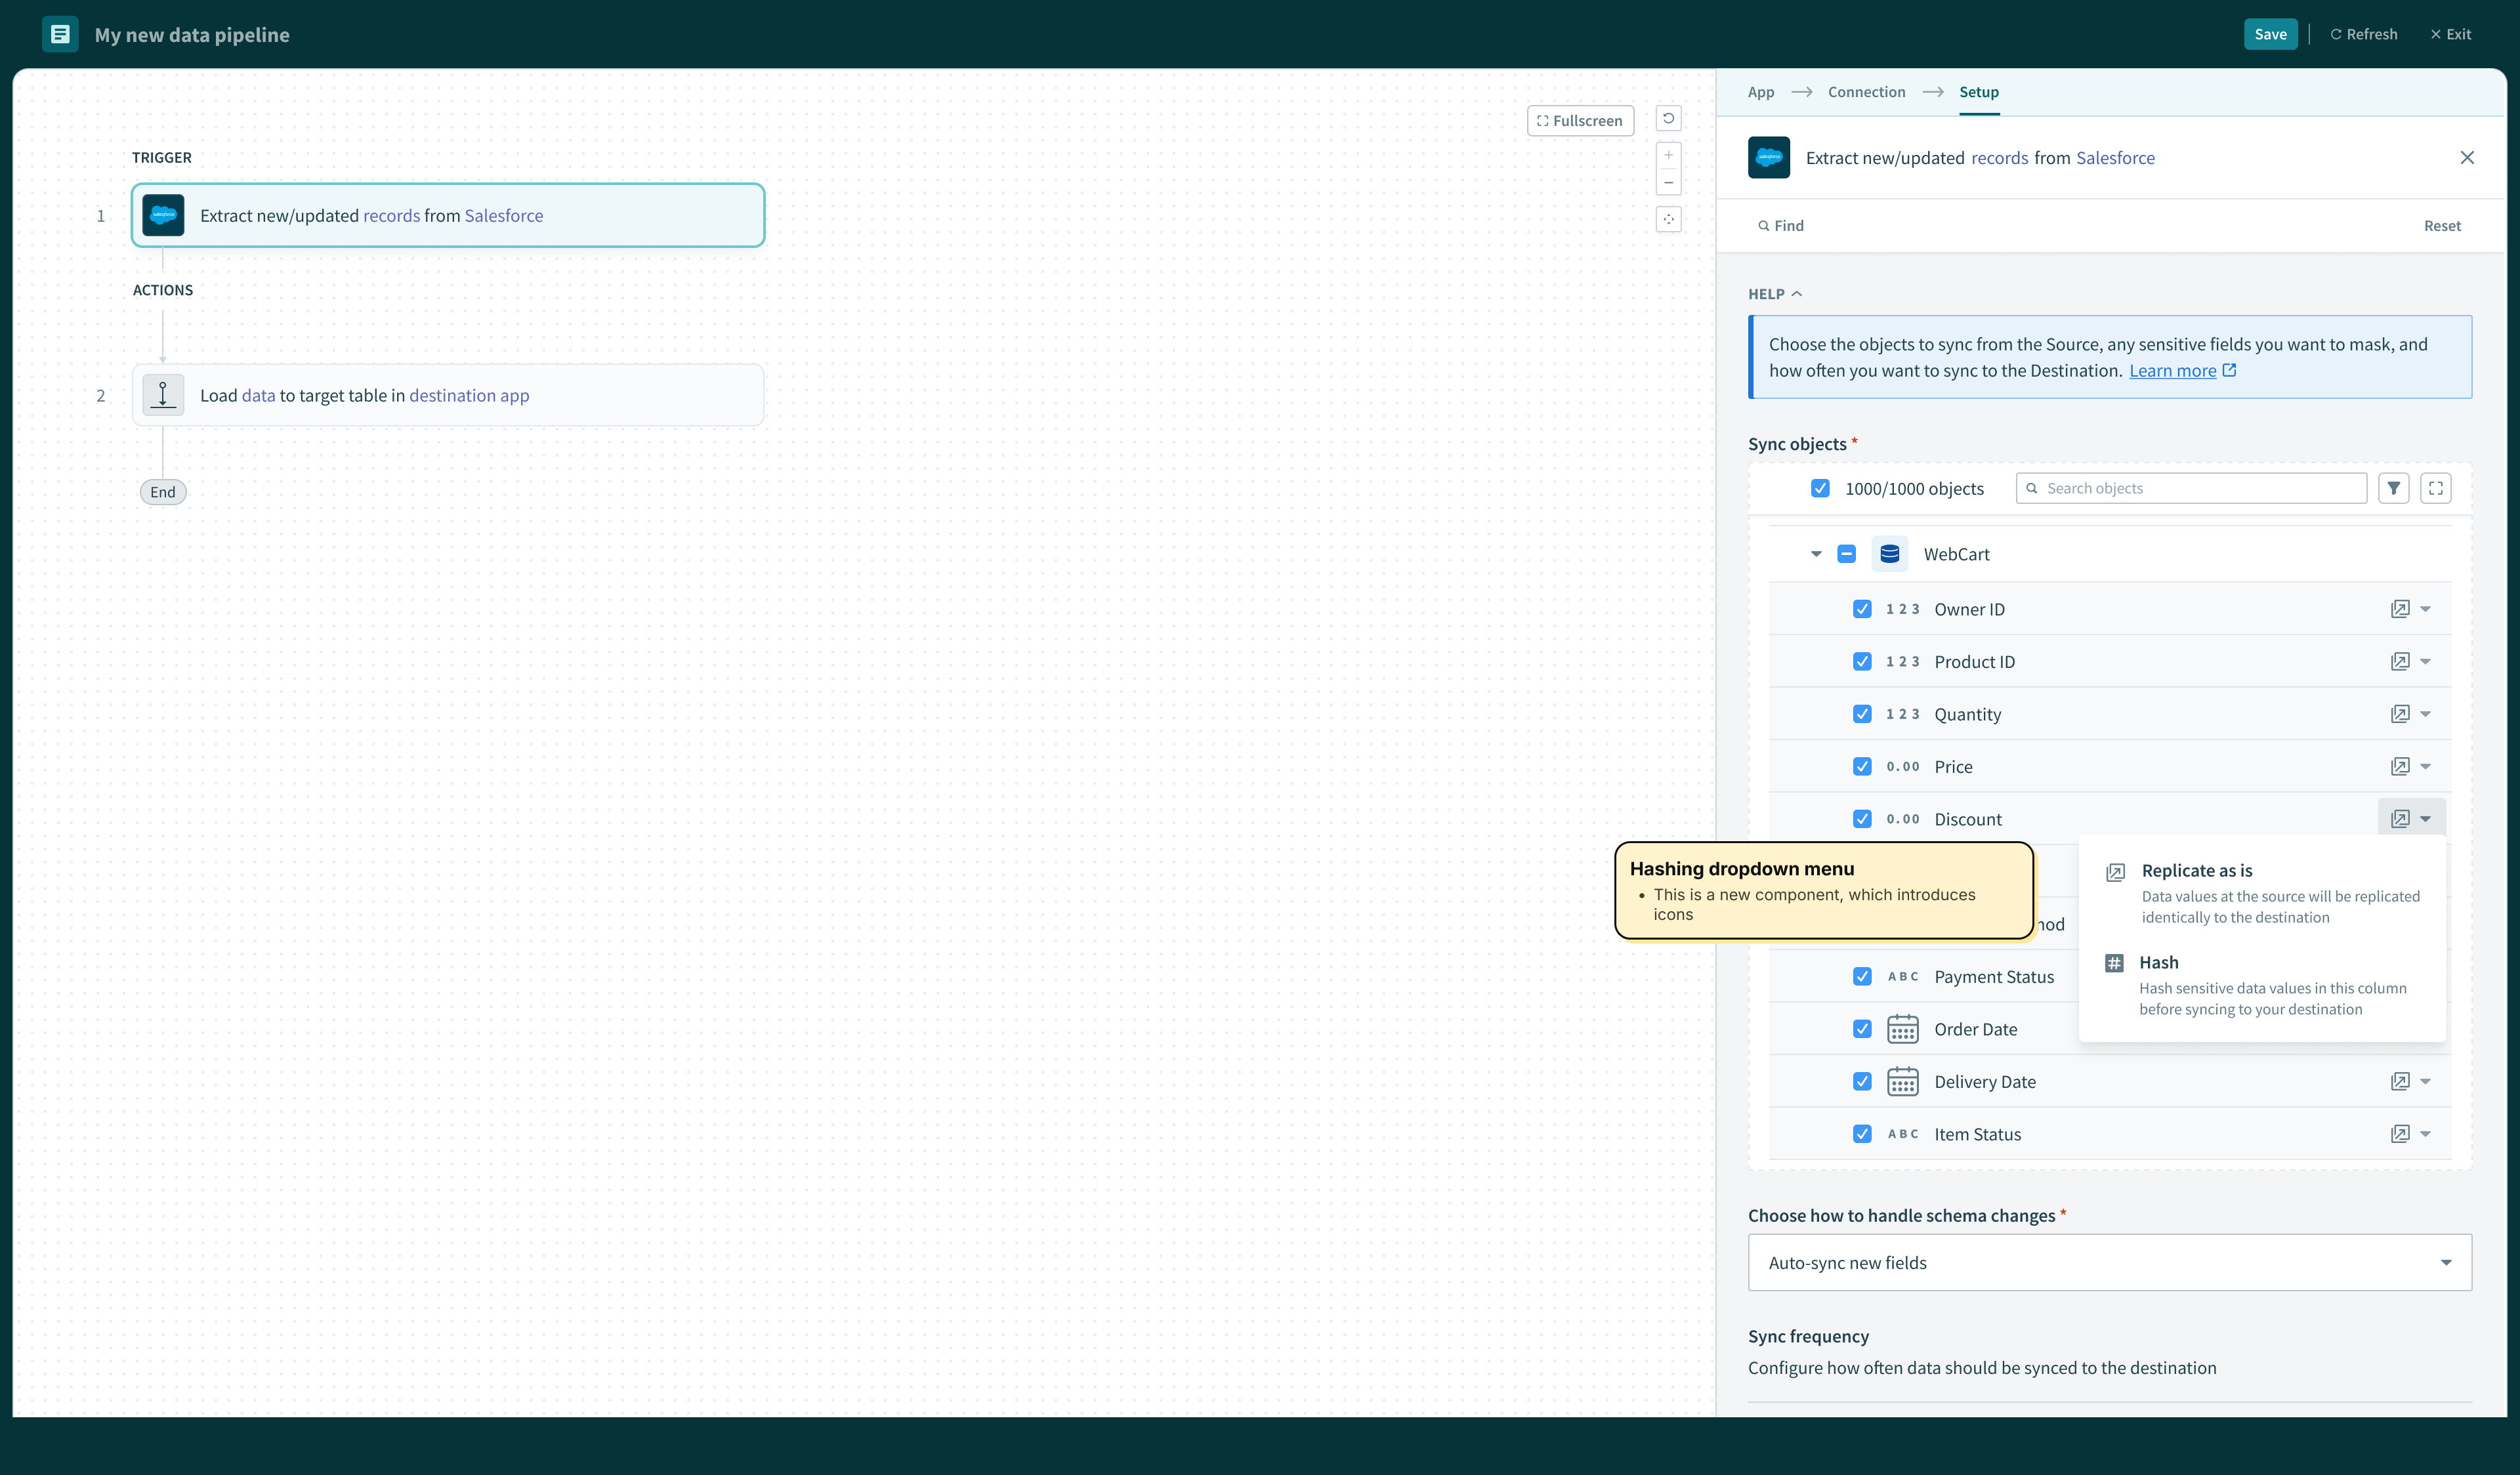Screen dimensions: 2520x1475
Task: Collapse the HELP section chevron
Action: coord(1796,294)
